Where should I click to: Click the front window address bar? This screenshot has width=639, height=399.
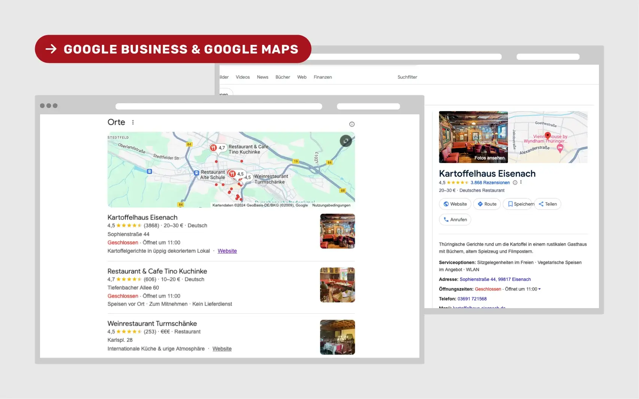pyautogui.click(x=219, y=106)
